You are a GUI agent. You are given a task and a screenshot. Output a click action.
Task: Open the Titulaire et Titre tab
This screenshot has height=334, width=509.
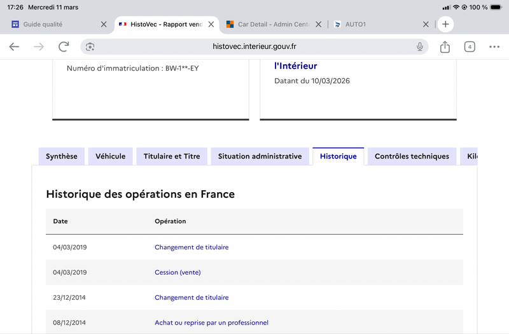(x=172, y=156)
